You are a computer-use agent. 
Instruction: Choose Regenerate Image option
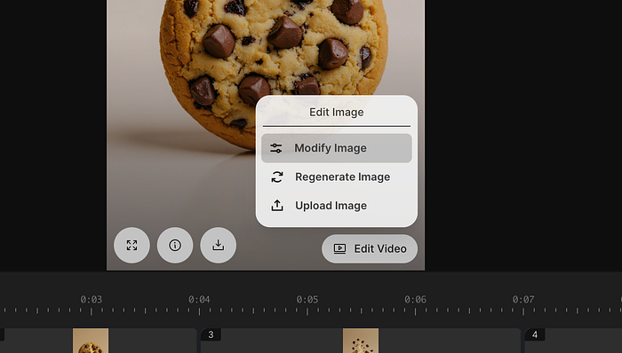tap(337, 176)
